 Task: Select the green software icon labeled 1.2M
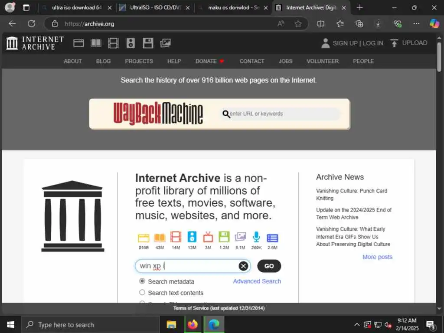click(224, 237)
